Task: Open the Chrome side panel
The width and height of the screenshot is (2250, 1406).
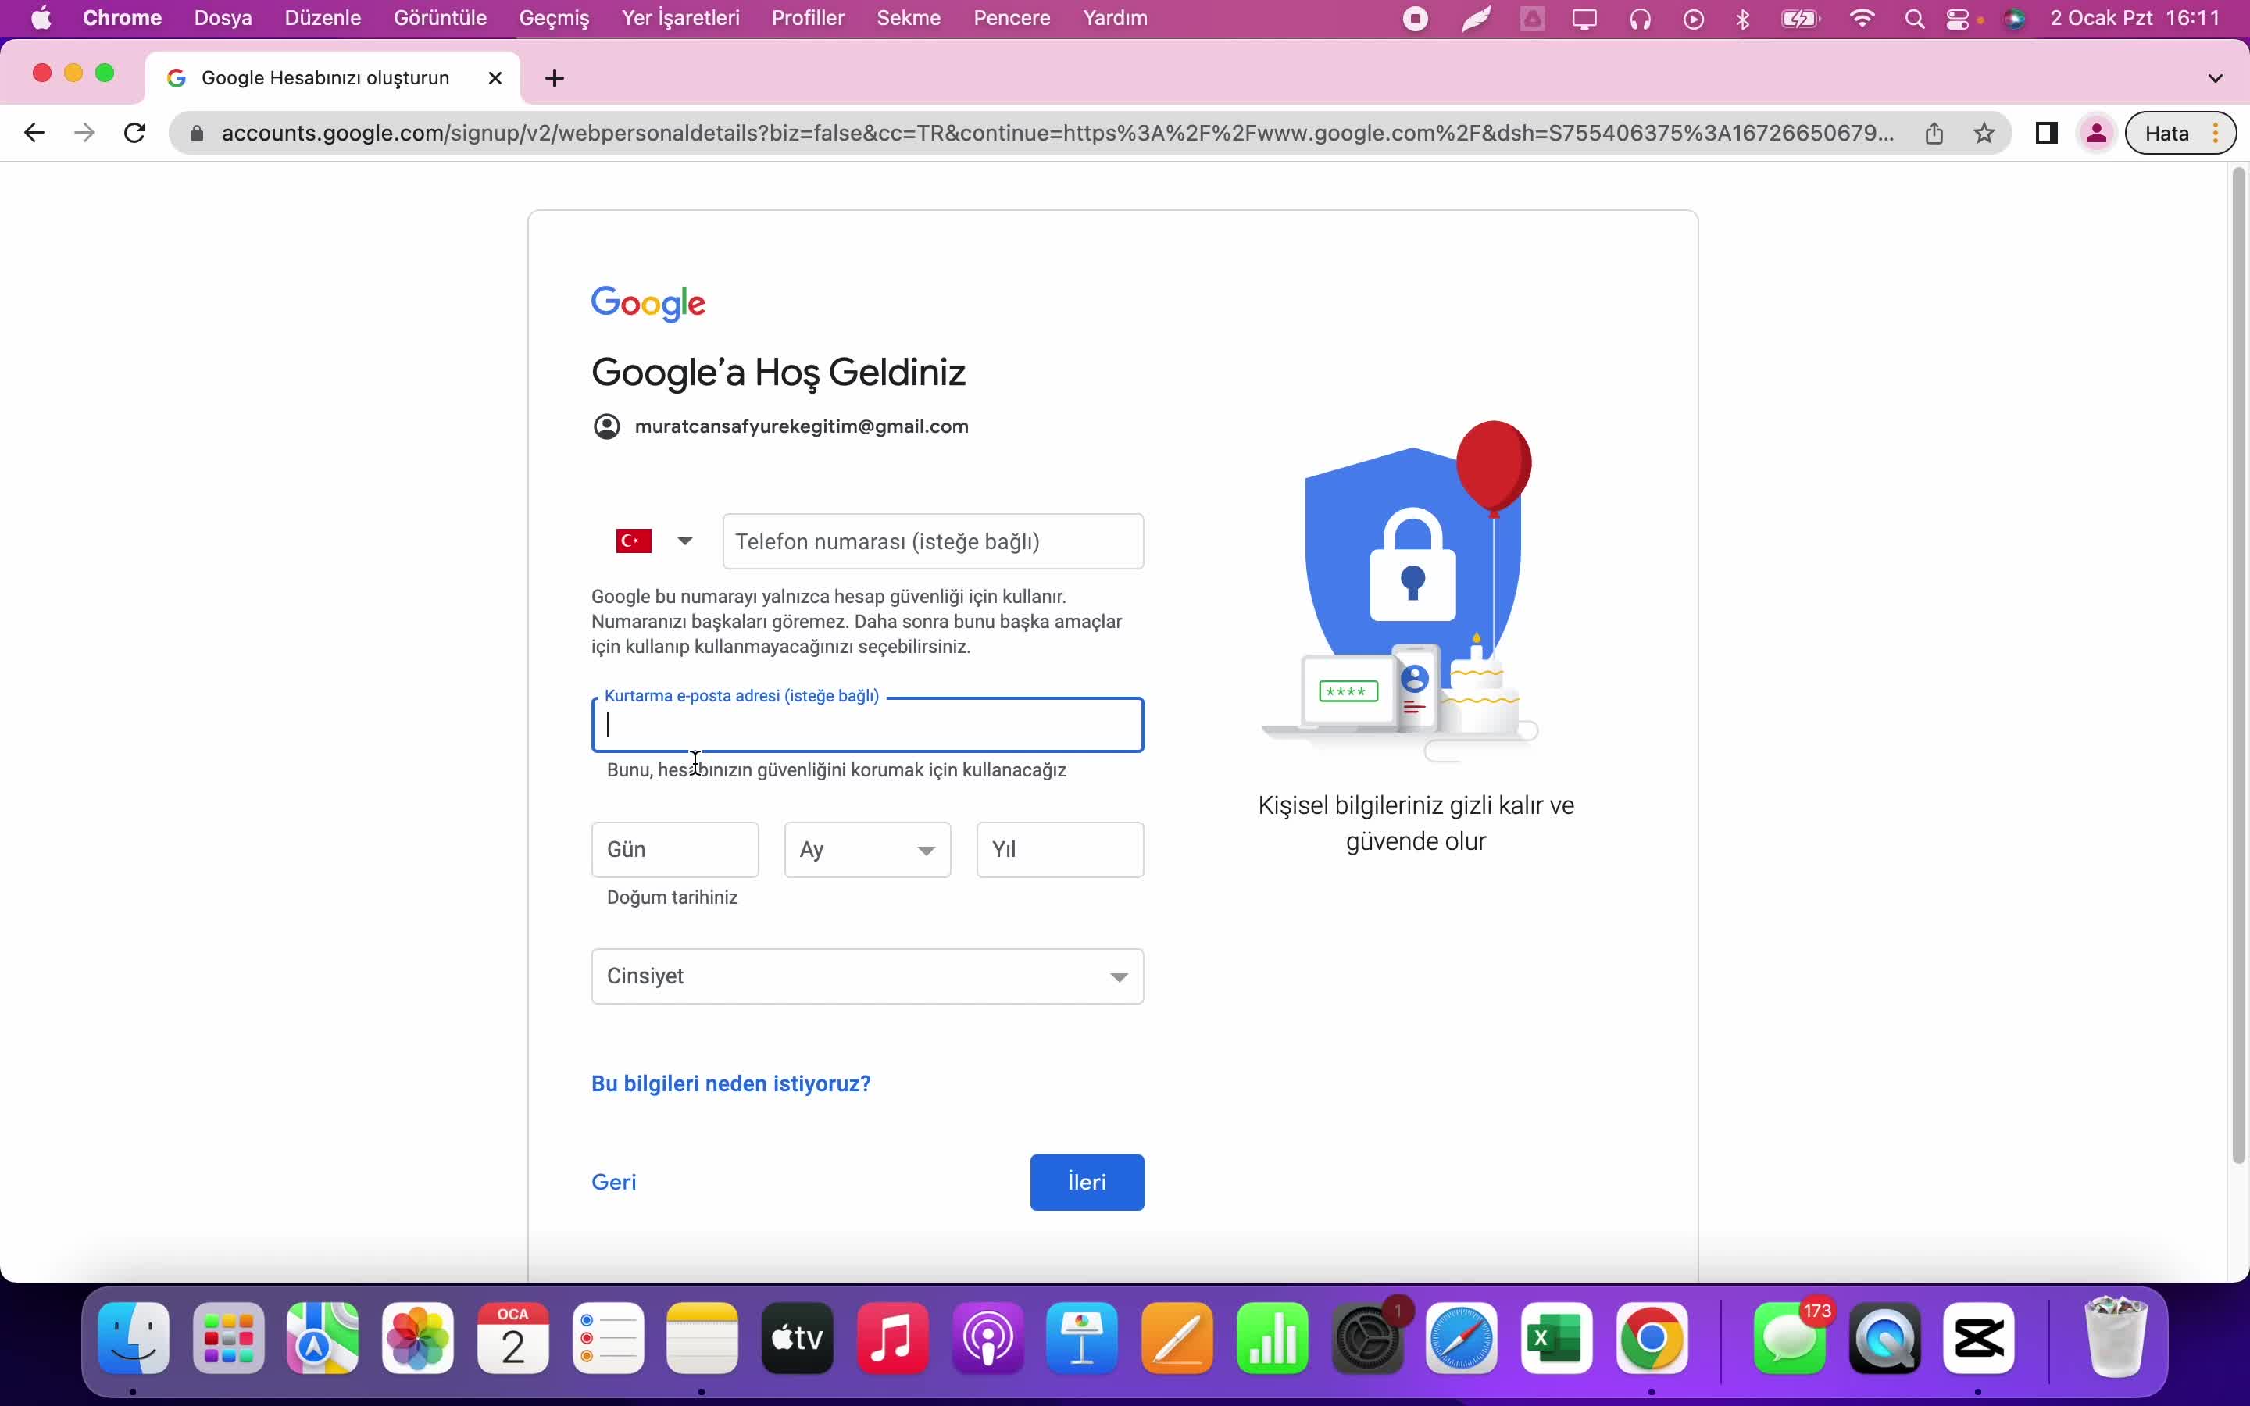Action: pyautogui.click(x=2046, y=133)
